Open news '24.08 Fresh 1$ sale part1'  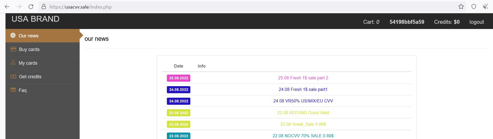coord(303,89)
